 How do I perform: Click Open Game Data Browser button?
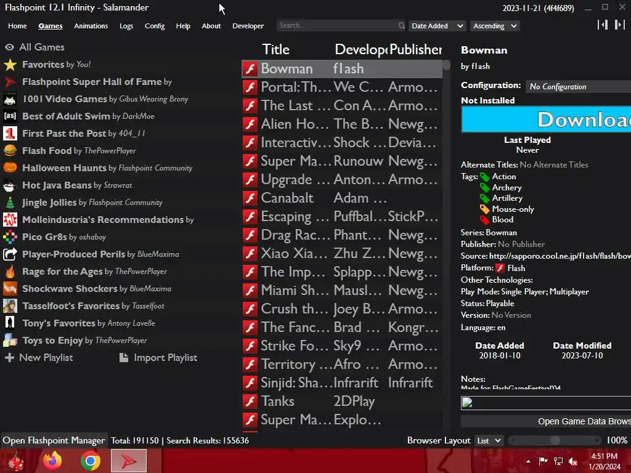click(x=546, y=421)
